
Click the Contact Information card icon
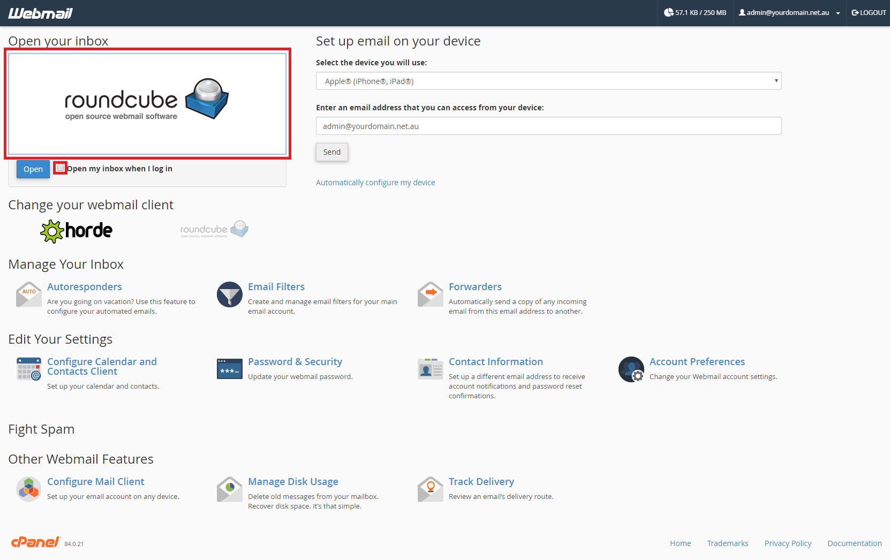tap(431, 369)
